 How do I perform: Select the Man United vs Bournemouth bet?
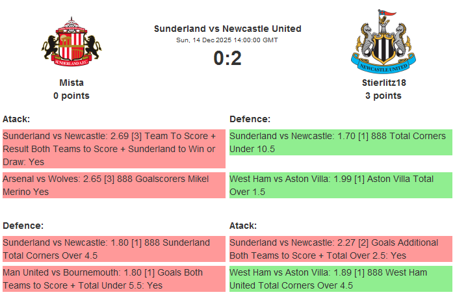pyautogui.click(x=114, y=279)
